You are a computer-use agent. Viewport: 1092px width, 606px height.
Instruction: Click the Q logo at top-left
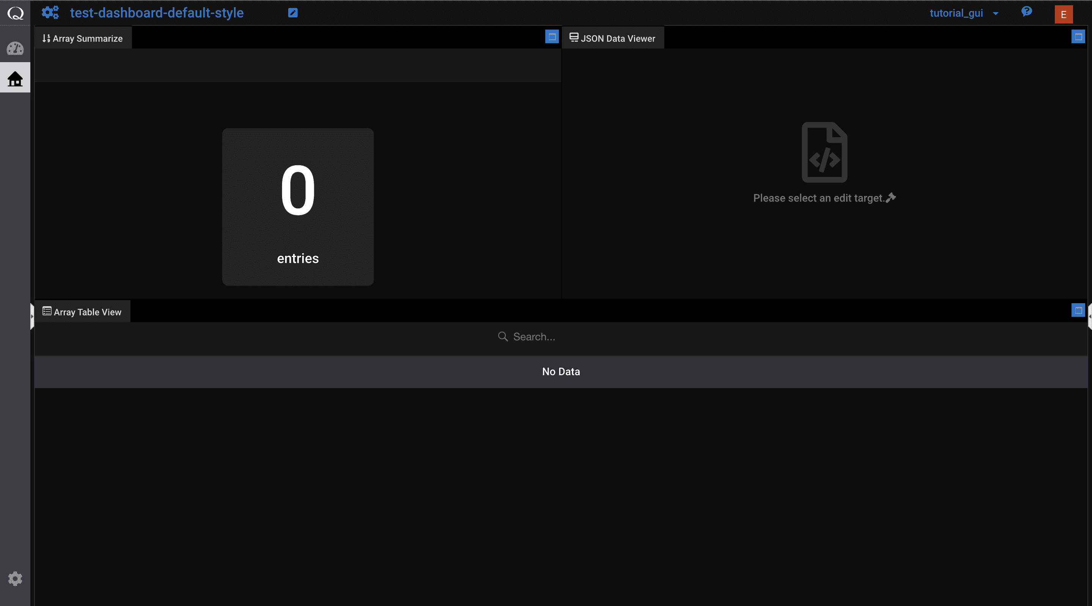[x=15, y=13]
